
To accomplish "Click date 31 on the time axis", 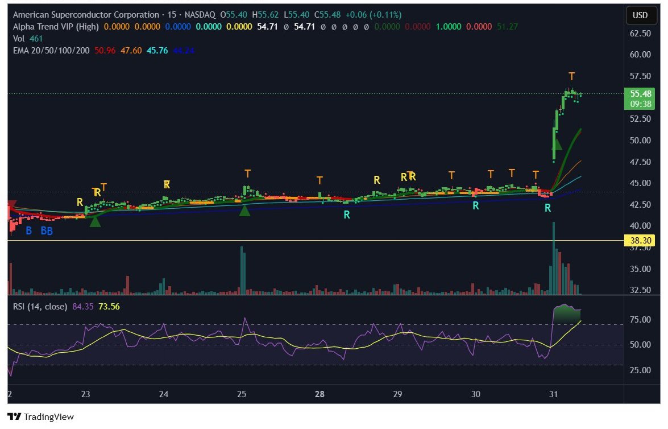I will [553, 394].
